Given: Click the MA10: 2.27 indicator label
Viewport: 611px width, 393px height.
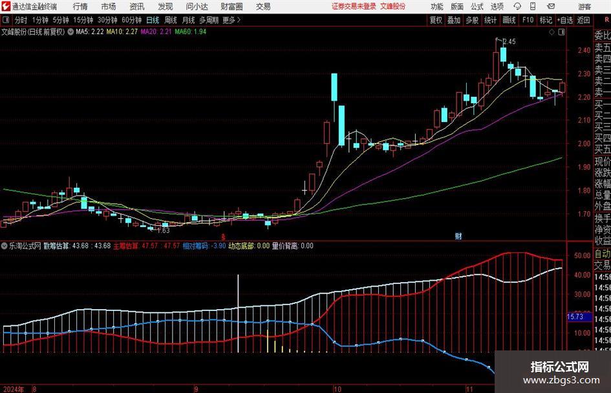Looking at the screenshot, I should point(122,32).
